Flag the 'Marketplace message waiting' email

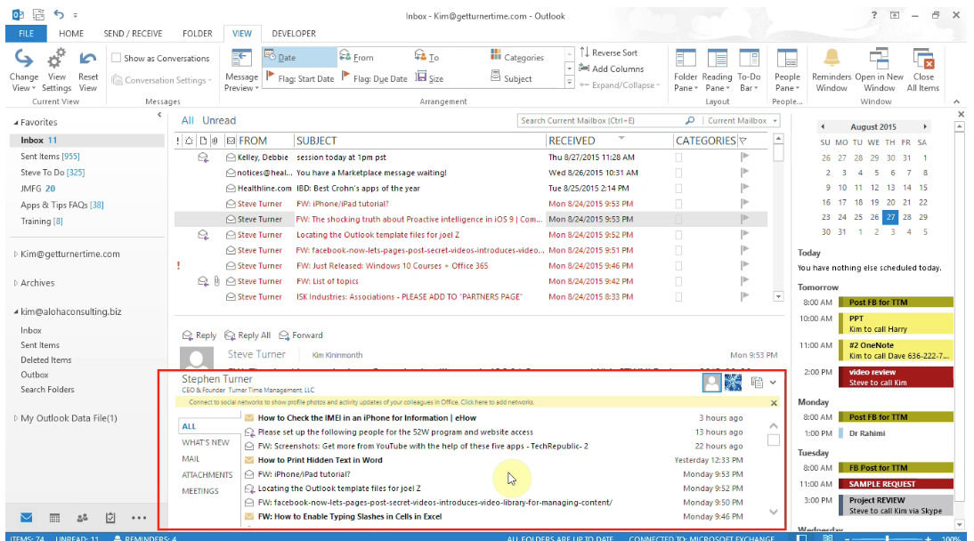744,173
